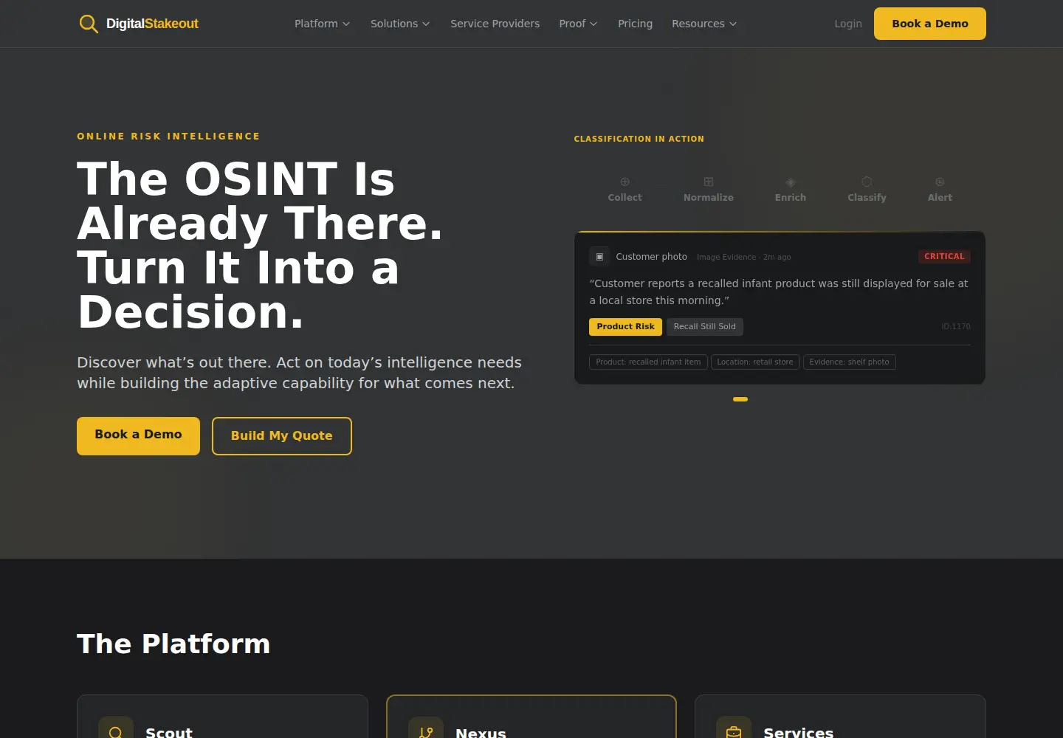Viewport: 1063px width, 738px height.
Task: Click the carousel indicator dash
Action: pos(740,399)
